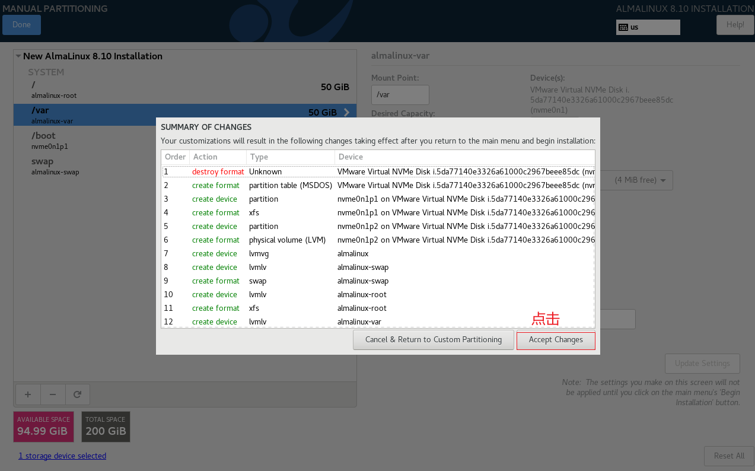Click the Reset All button

(x=729, y=456)
